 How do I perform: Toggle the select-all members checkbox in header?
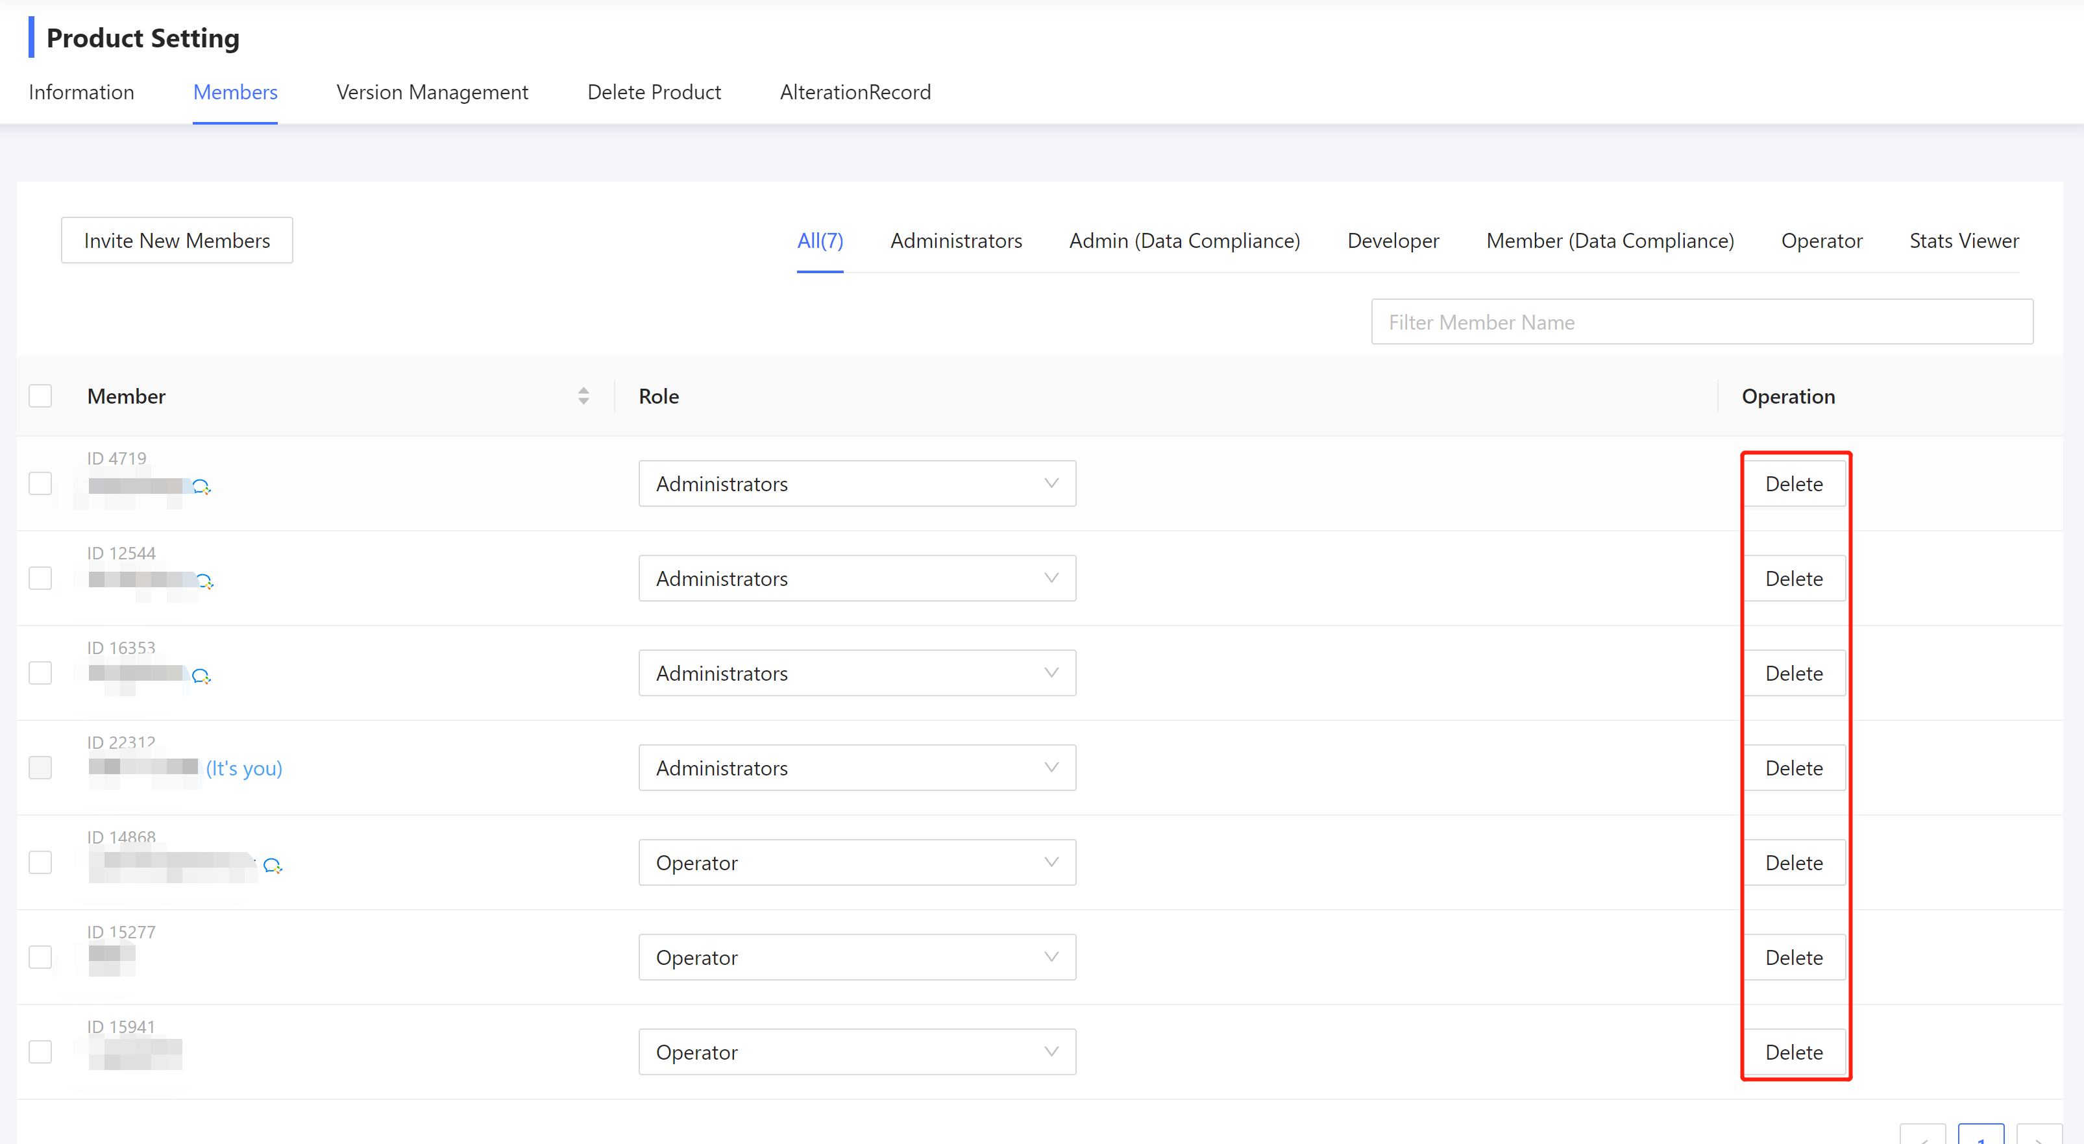(40, 396)
